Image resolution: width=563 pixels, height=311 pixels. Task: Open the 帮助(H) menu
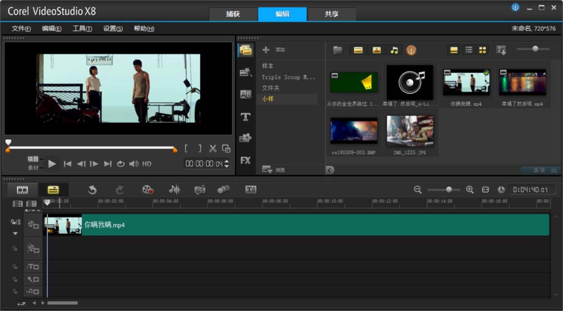pos(144,28)
